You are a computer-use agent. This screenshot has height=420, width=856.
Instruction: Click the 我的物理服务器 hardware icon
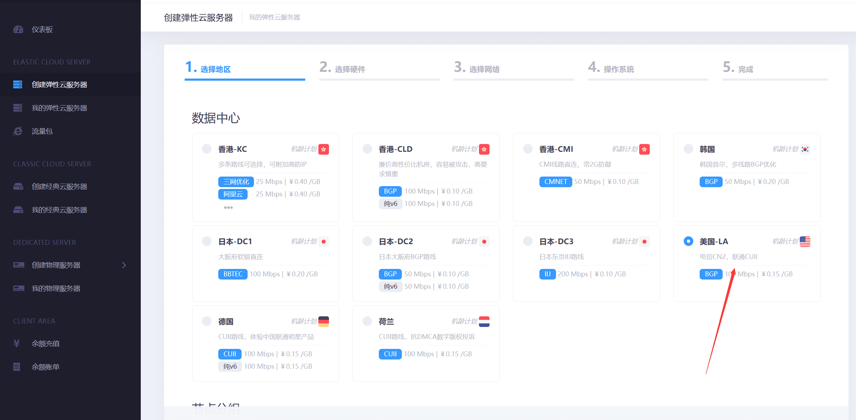[x=19, y=288]
